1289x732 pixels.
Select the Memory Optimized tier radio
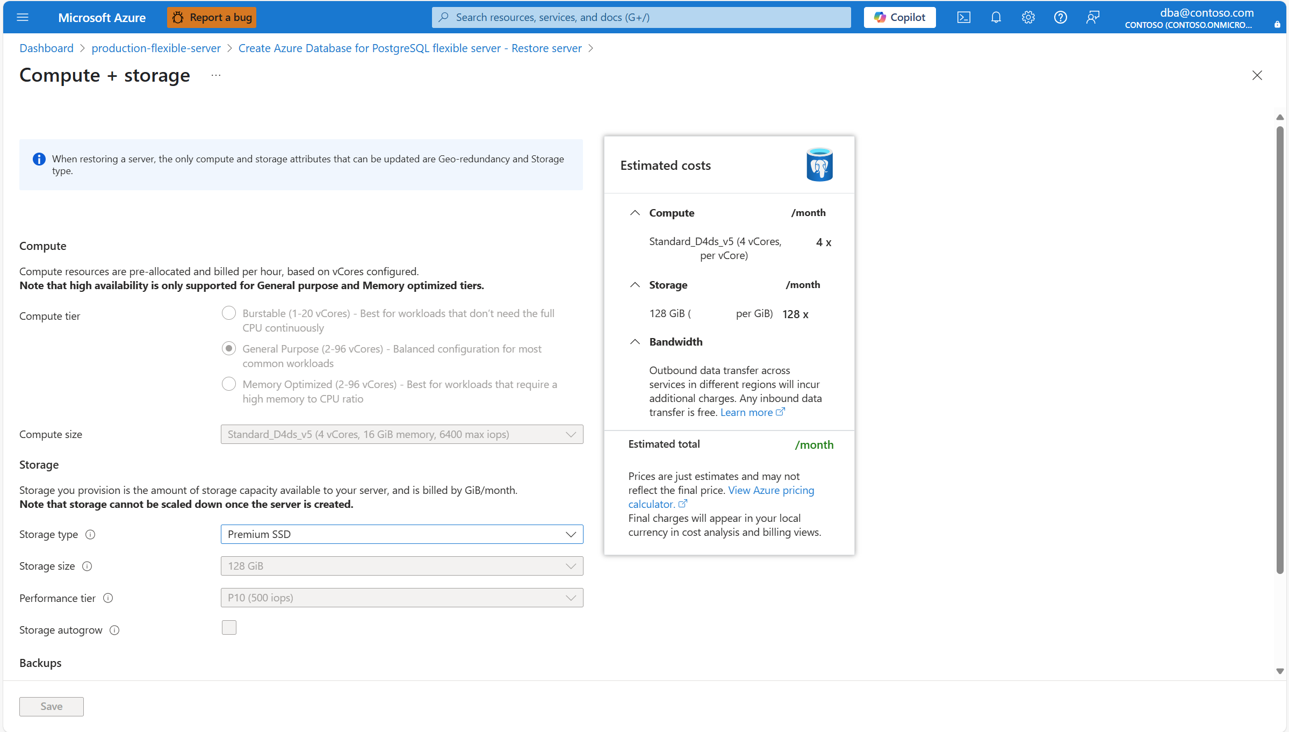[229, 384]
